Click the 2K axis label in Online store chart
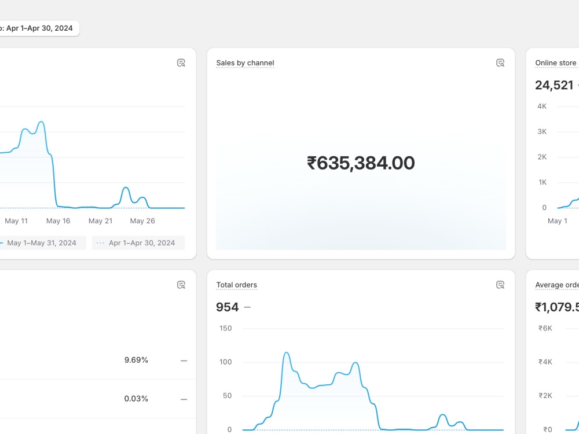Viewport: 579px width, 434px height. pos(542,157)
